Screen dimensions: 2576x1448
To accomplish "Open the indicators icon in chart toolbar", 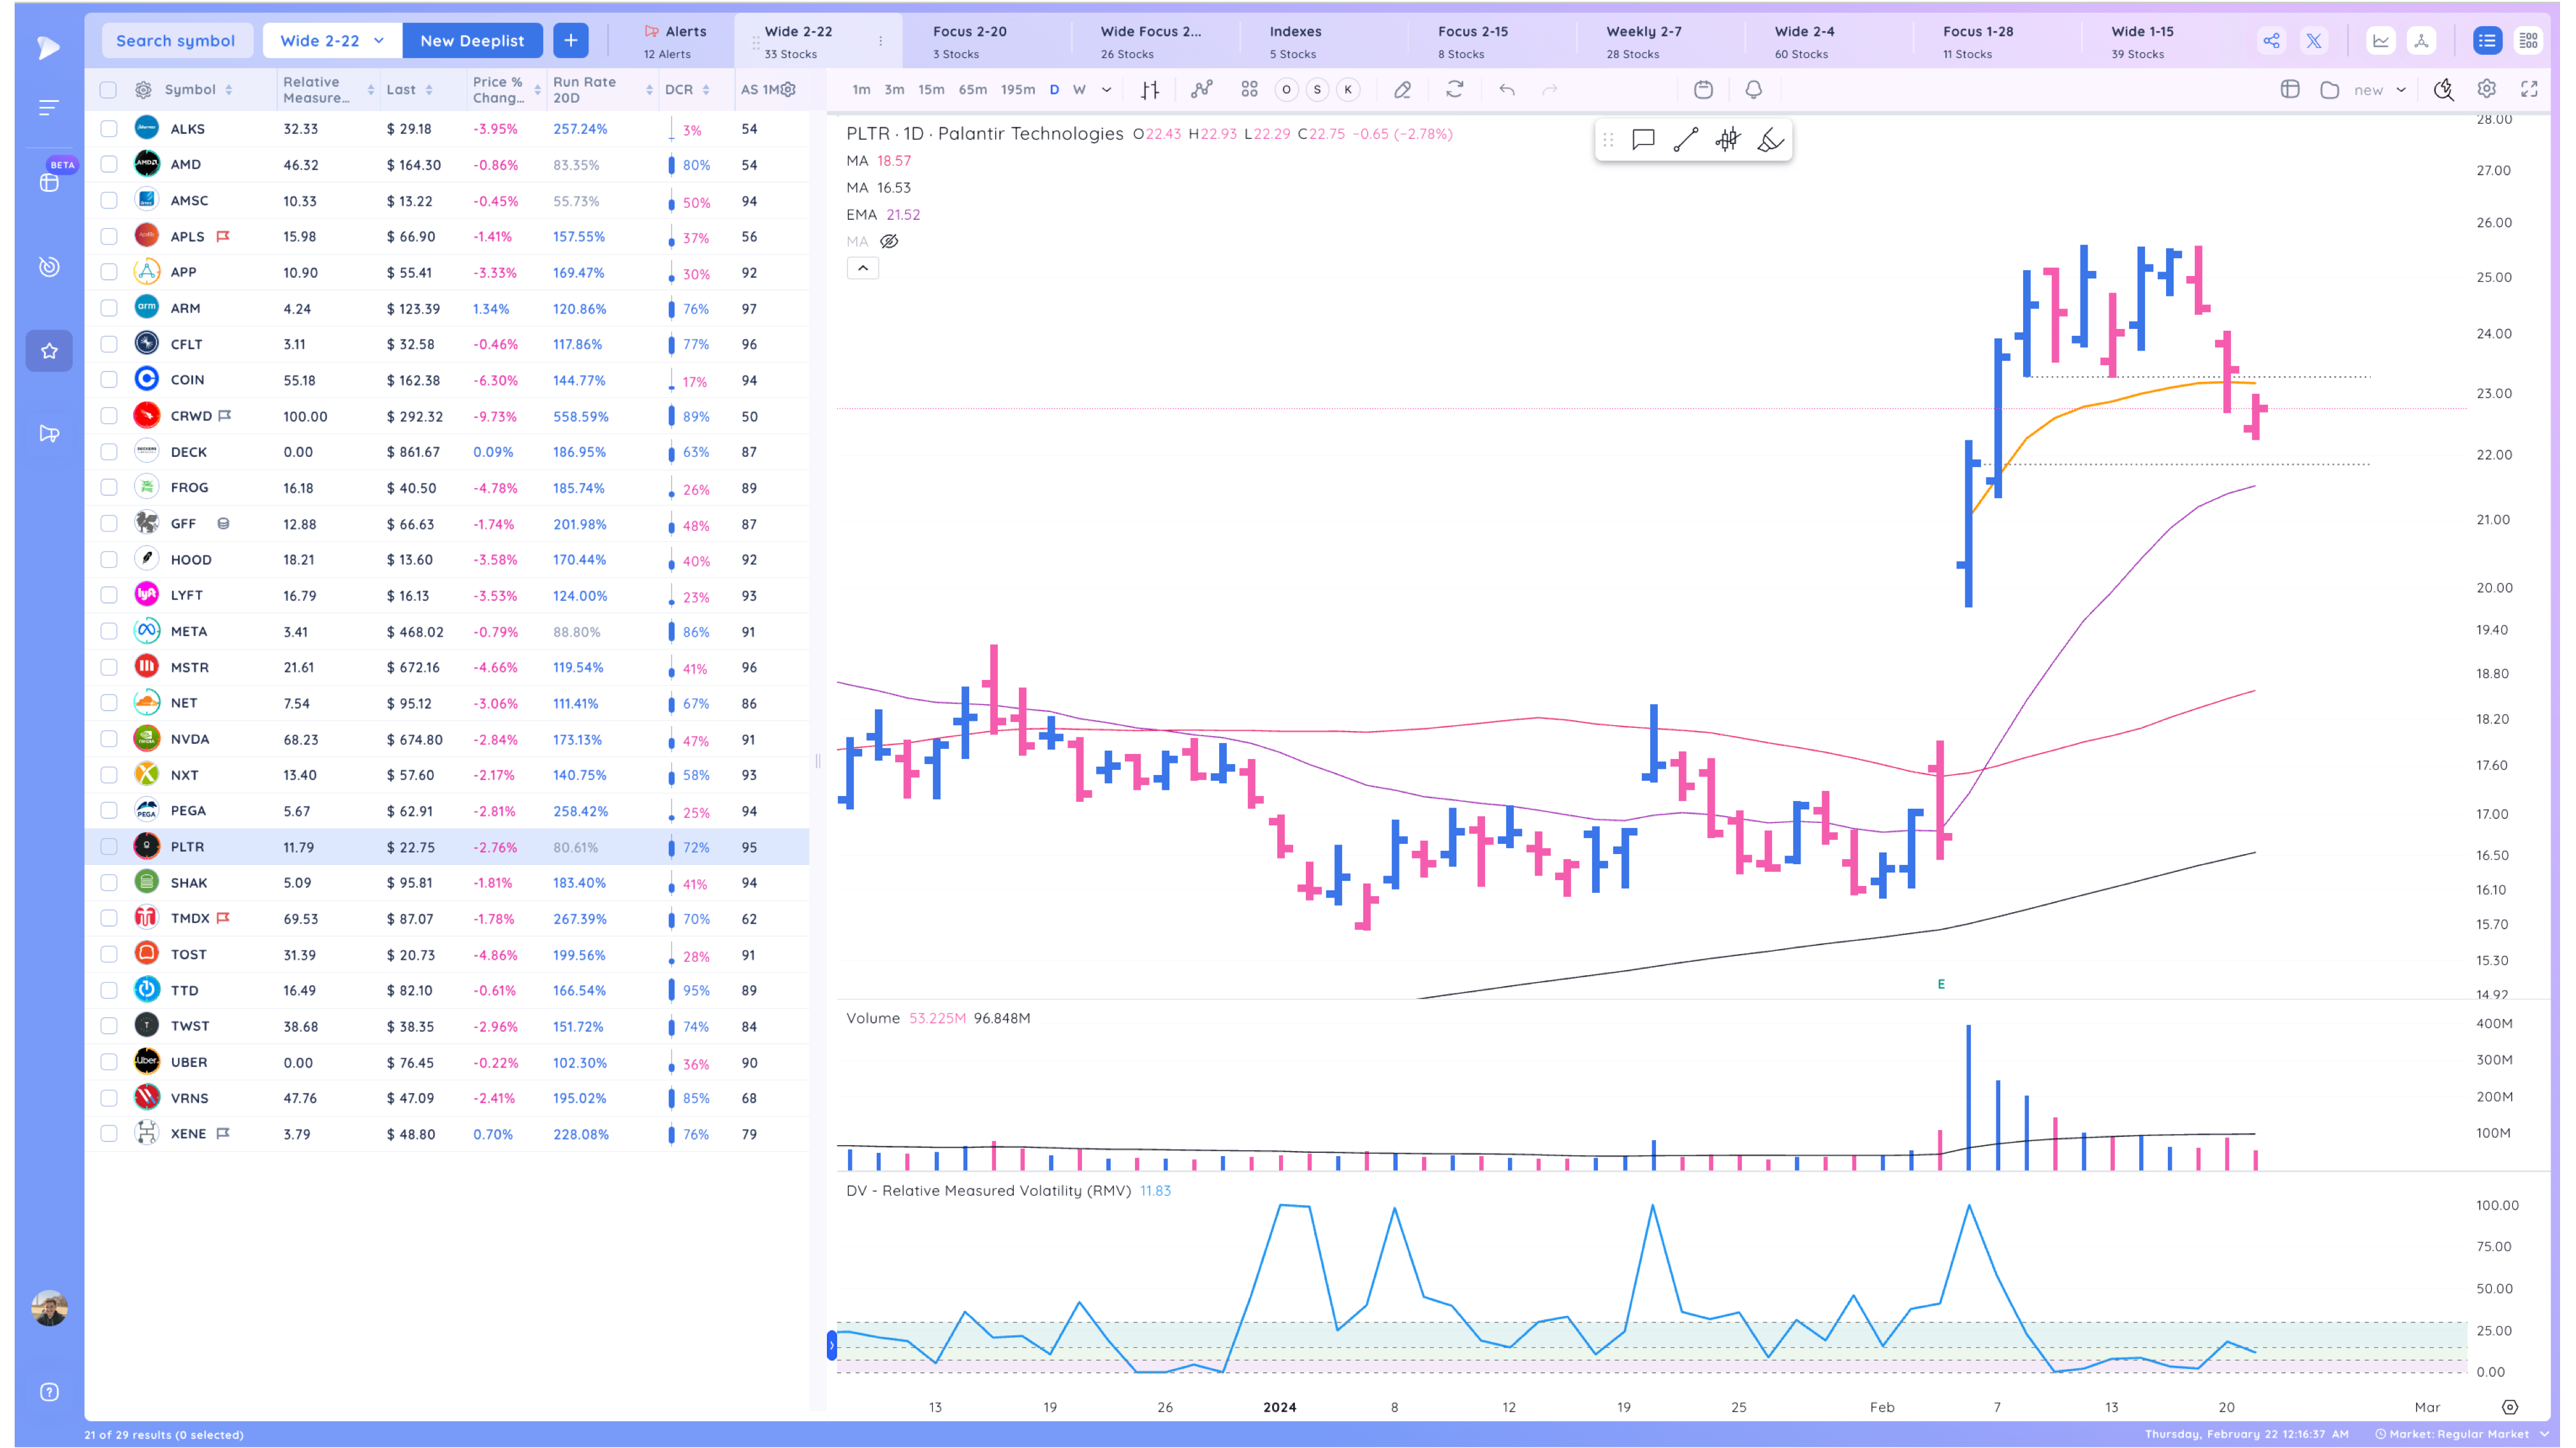I will click(1201, 89).
